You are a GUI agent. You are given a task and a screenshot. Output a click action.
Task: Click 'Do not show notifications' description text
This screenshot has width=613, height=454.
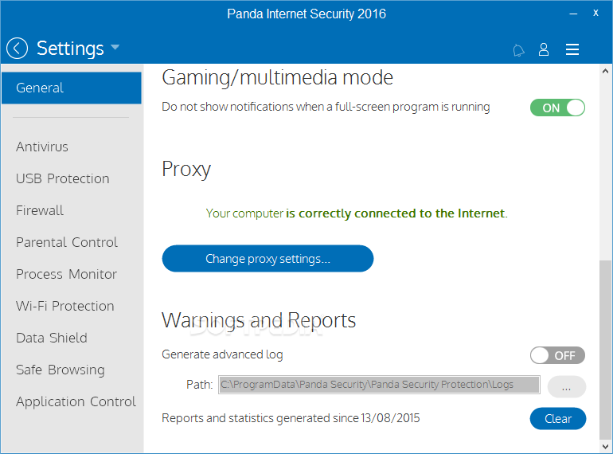pos(326,107)
